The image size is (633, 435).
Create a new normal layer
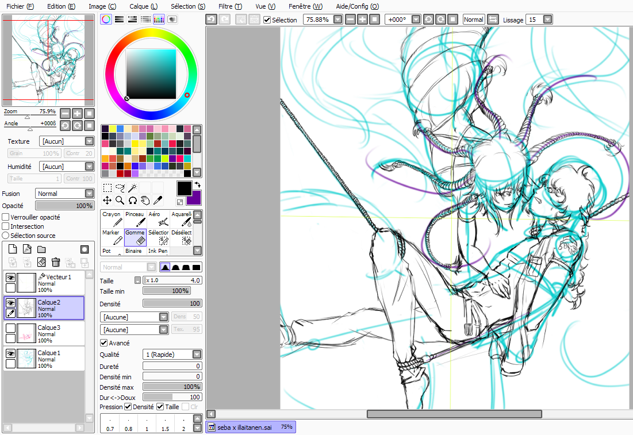coord(13,249)
